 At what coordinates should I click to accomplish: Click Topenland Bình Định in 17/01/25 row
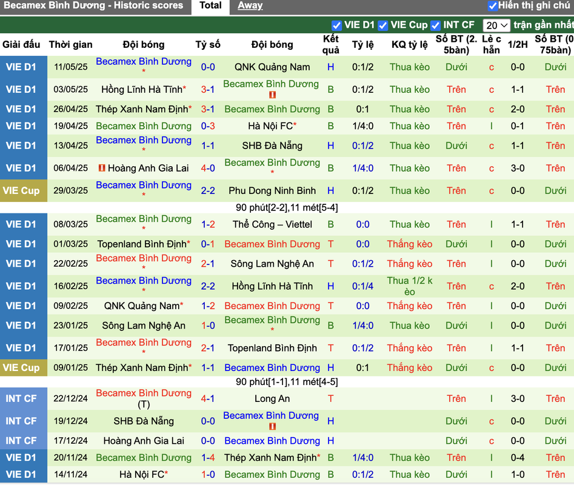click(x=272, y=348)
